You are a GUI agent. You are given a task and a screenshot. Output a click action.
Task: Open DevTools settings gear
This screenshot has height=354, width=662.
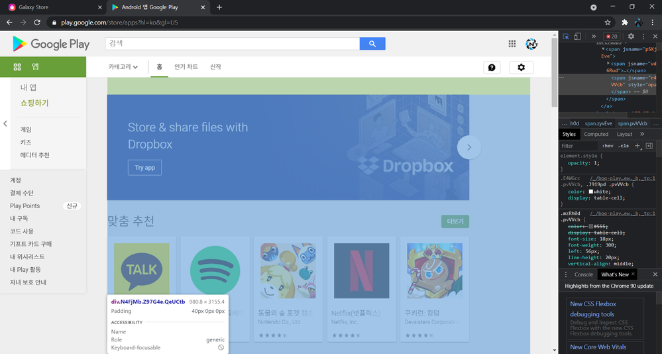(631, 36)
